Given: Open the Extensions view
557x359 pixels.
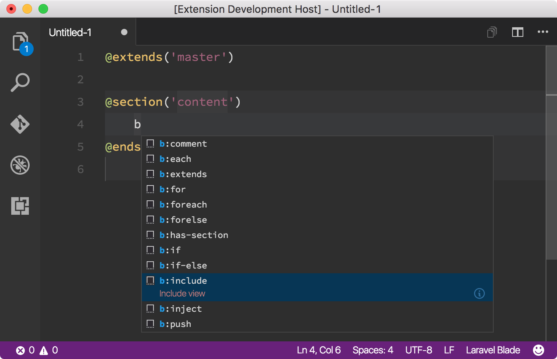Looking at the screenshot, I should (x=20, y=206).
